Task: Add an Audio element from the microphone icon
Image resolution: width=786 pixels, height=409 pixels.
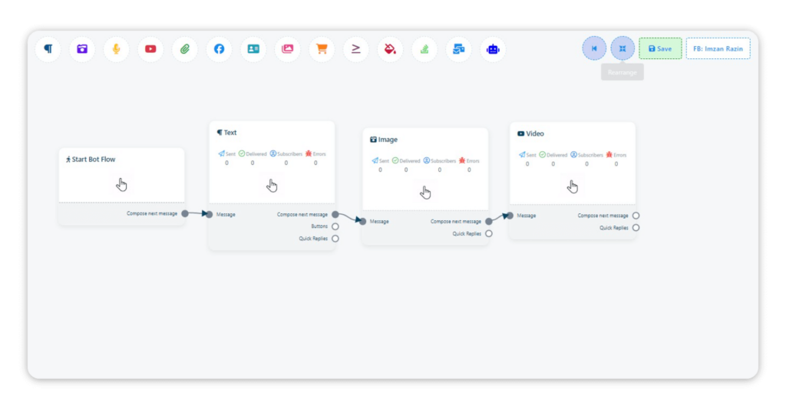Action: (x=117, y=49)
